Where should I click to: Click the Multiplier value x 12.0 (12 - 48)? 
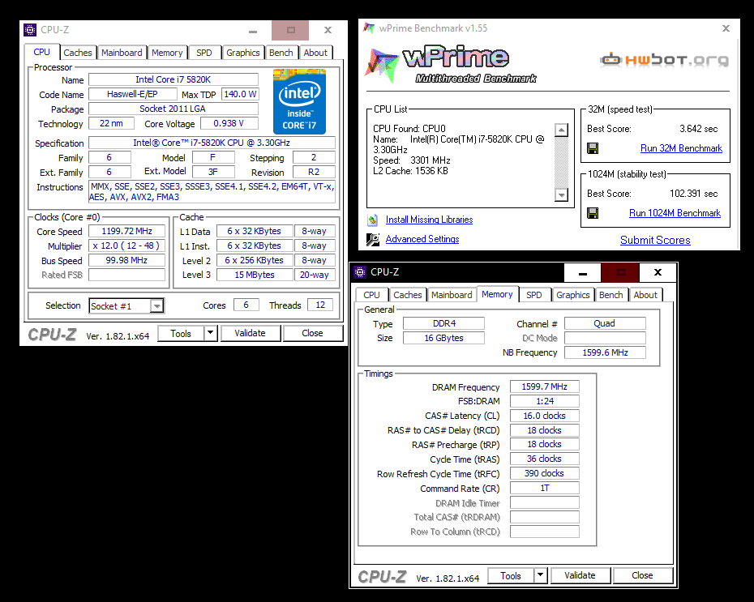click(x=127, y=245)
